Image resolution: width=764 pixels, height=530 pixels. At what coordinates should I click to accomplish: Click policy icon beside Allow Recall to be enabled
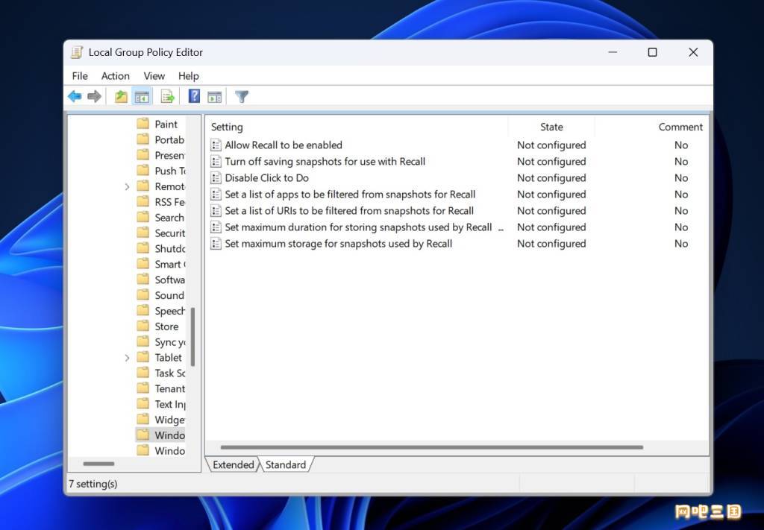(x=216, y=145)
